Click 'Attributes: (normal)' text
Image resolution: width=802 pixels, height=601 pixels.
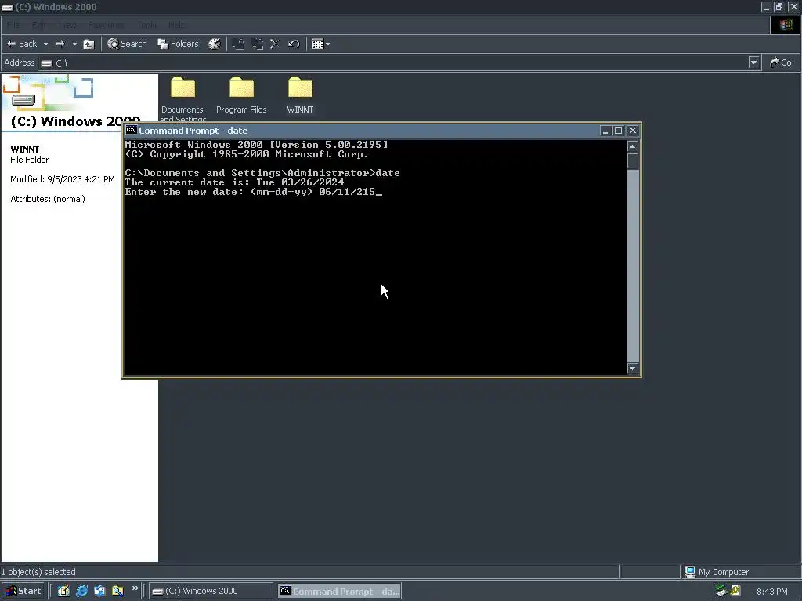coord(48,199)
